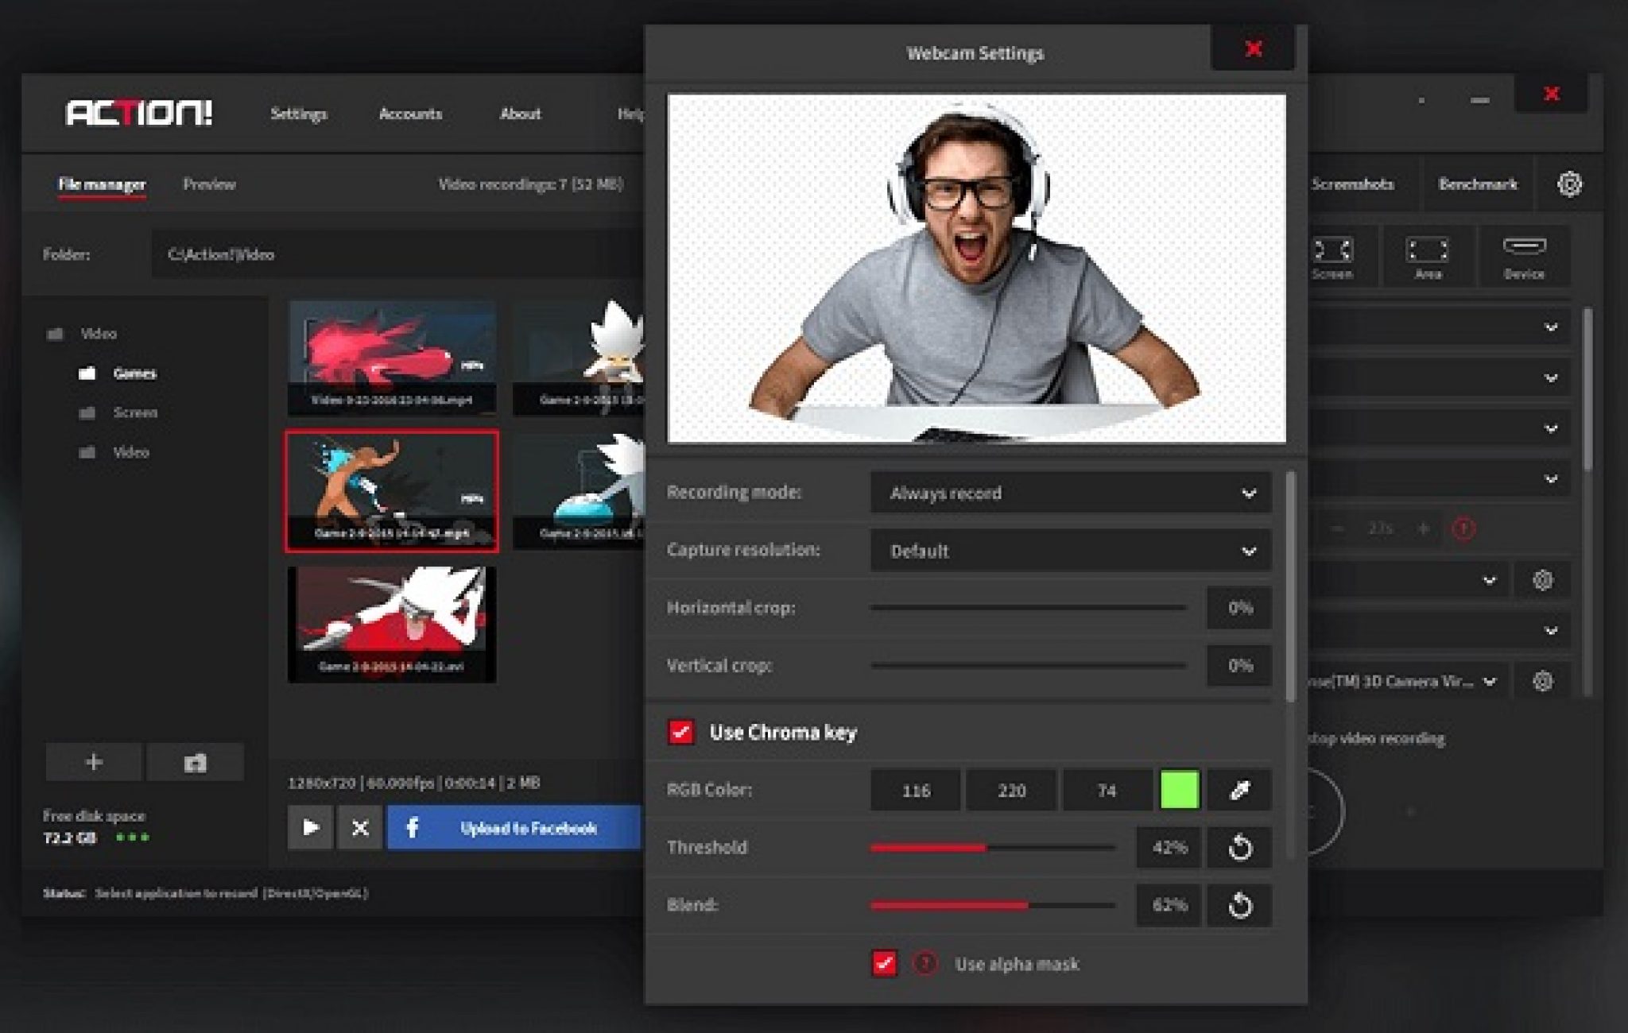
Task: Click the help icon beside Use alpha mask
Action: click(x=924, y=964)
